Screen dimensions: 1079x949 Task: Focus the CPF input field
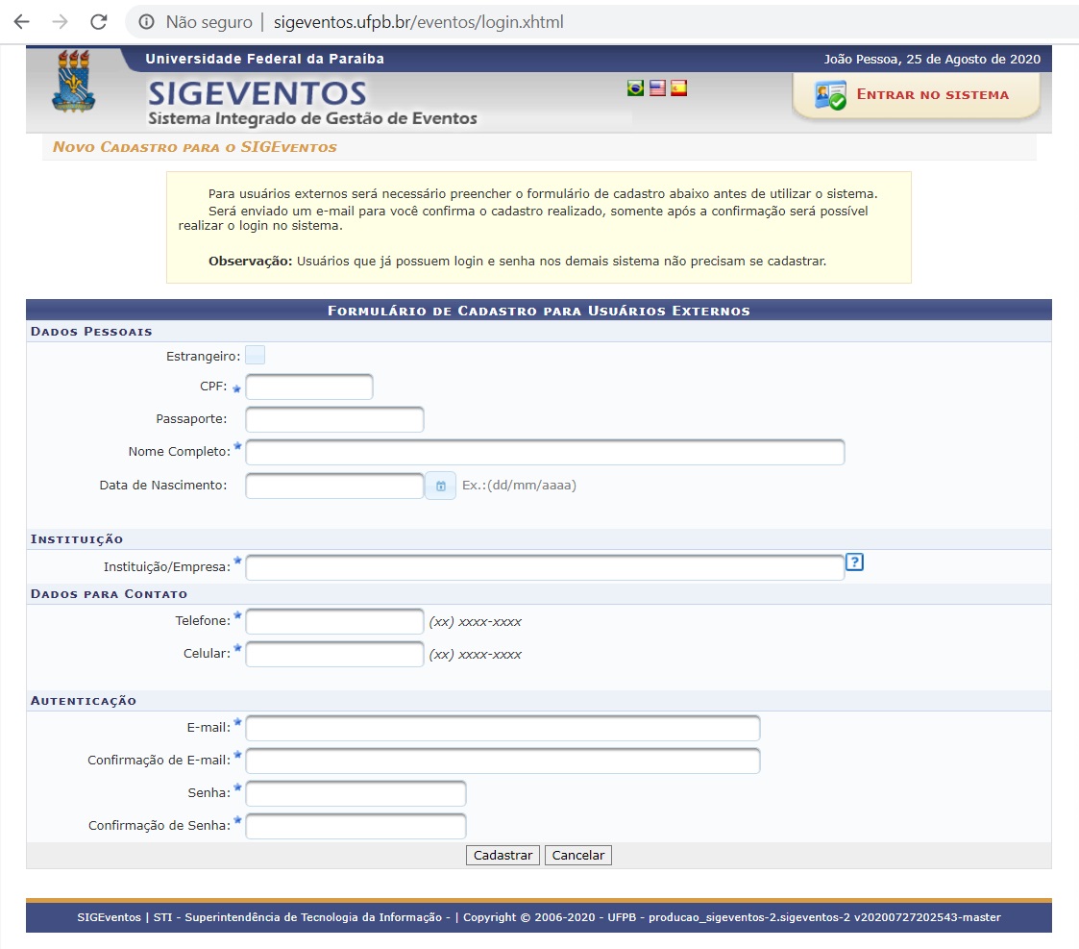coord(308,387)
